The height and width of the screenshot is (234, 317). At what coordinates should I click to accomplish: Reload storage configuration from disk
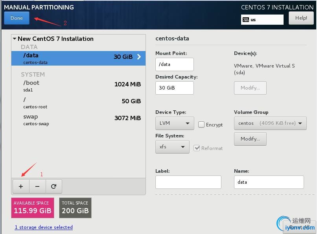pos(53,186)
